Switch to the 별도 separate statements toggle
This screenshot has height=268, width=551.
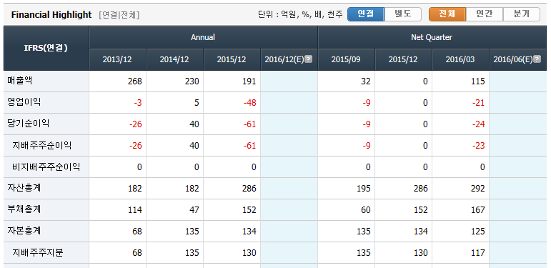tap(402, 14)
